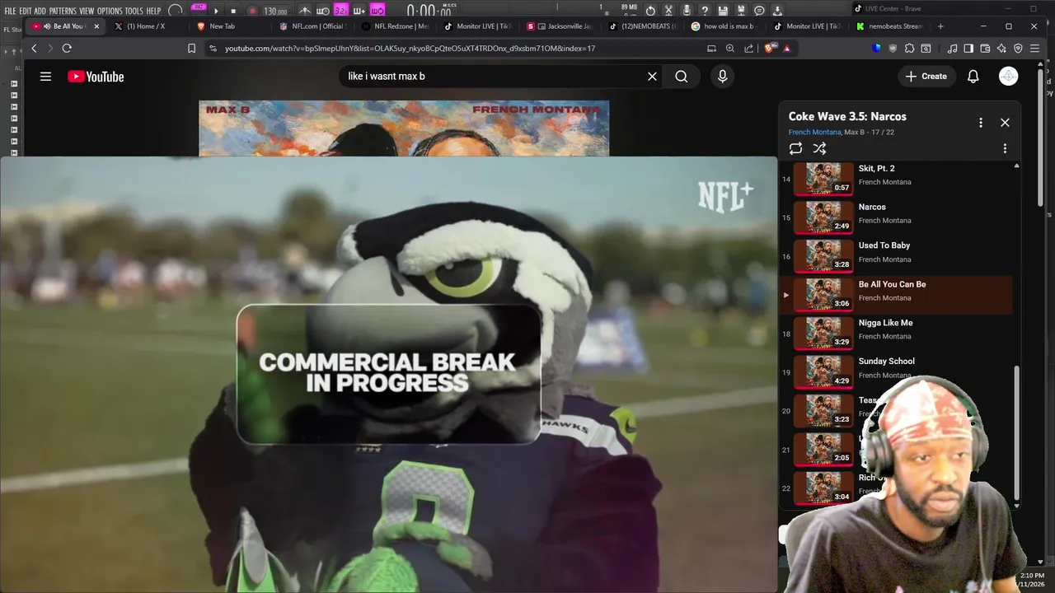Screen dimensions: 1055x593
Task: Switch to the (12)NEMOBEATS tab
Action: (x=642, y=26)
